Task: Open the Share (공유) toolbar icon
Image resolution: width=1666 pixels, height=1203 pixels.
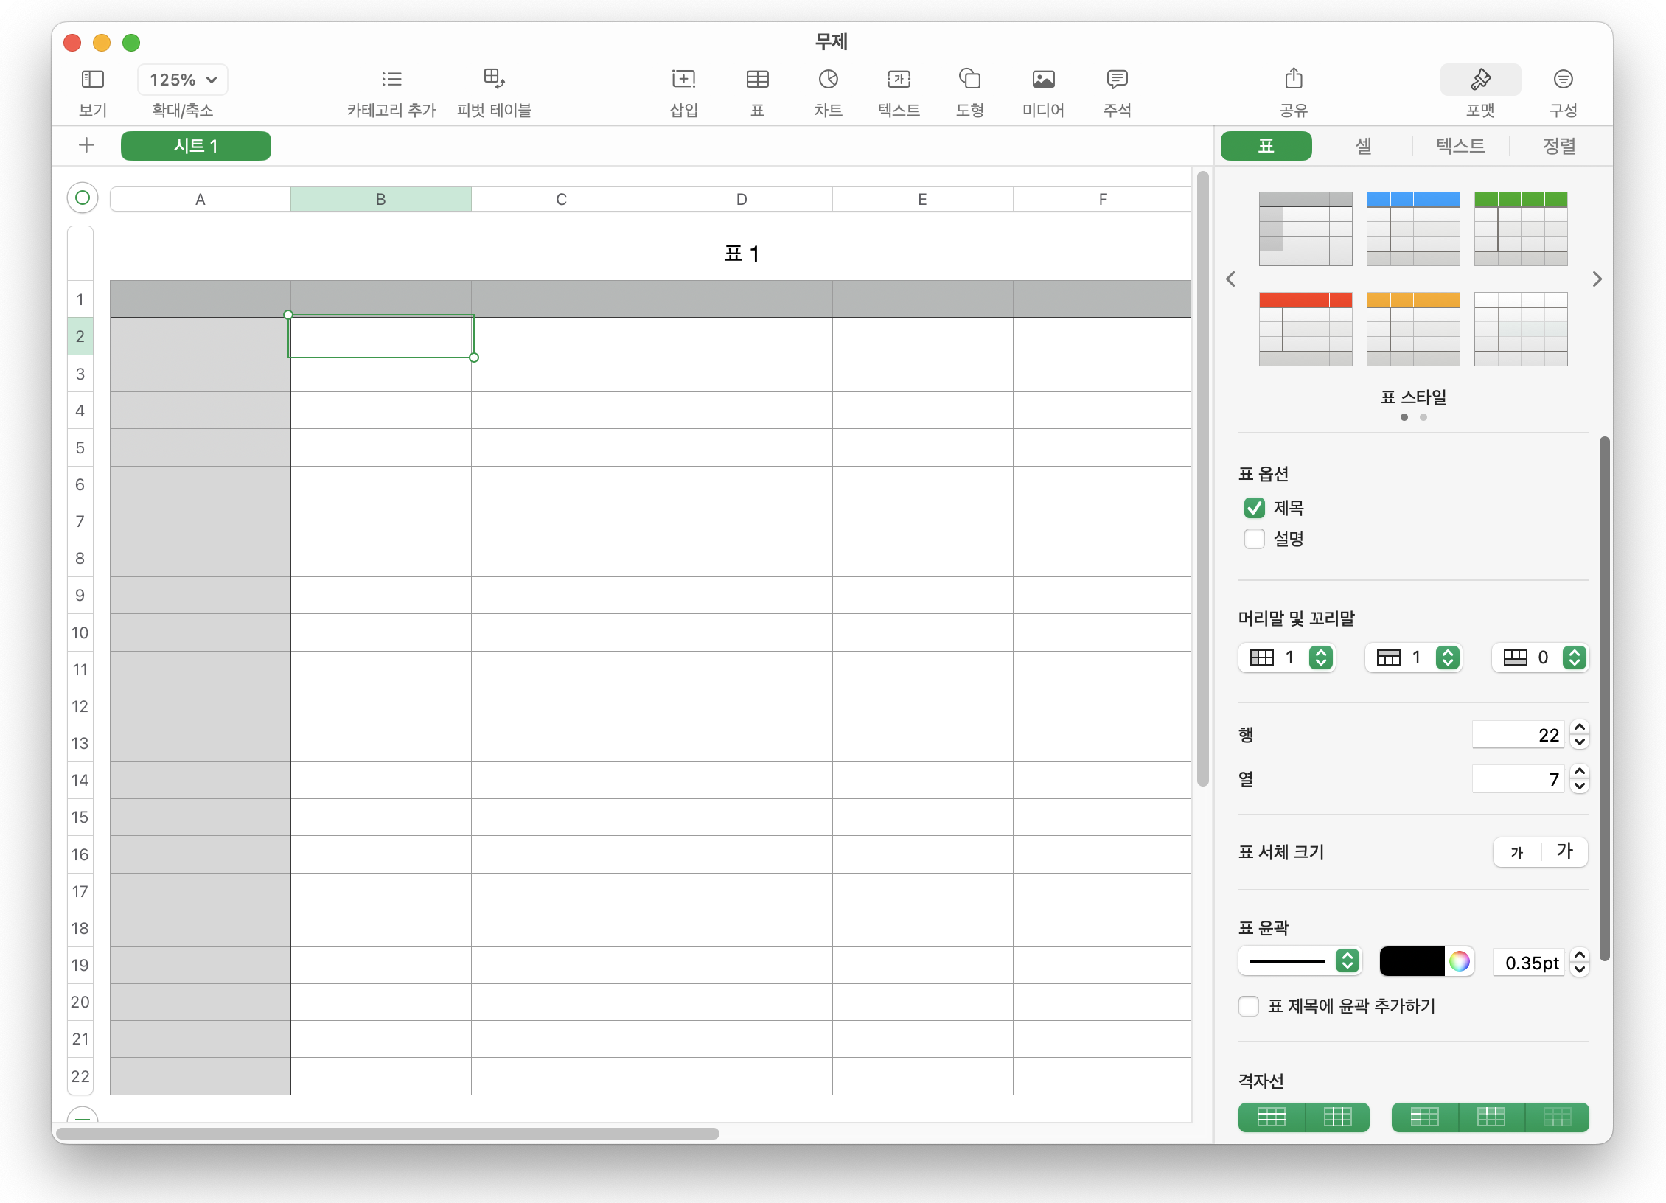Action: pos(1294,79)
